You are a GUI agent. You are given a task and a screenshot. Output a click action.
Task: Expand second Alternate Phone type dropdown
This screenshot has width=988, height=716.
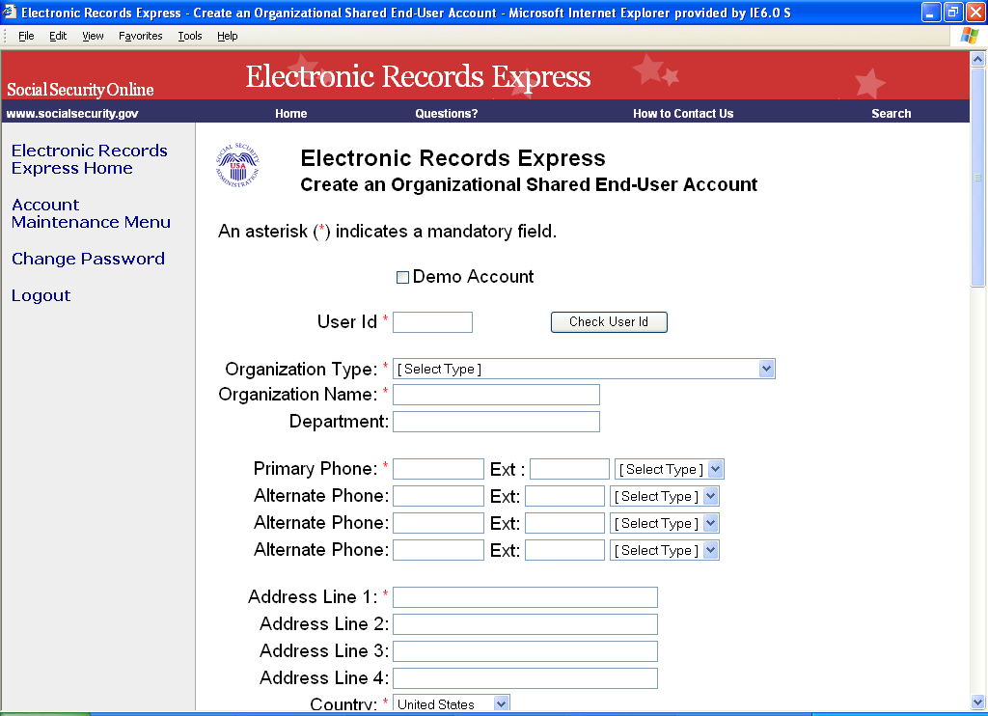click(664, 523)
